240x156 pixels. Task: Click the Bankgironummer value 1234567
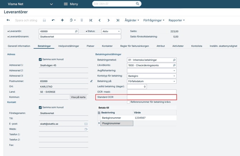140,118
